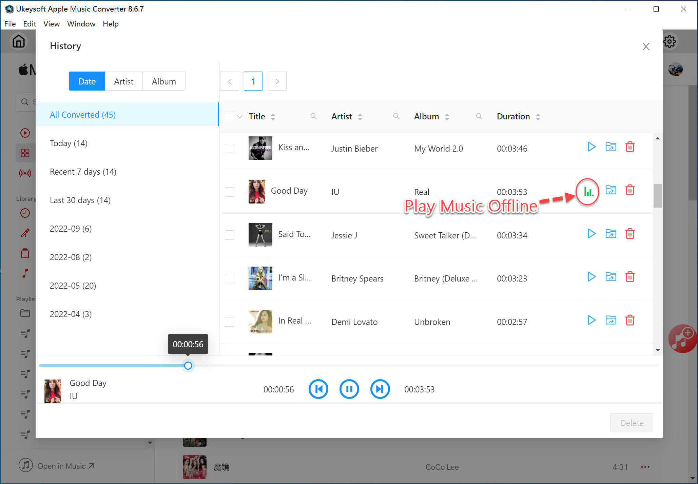Screen dimensions: 698x484
Task: Click the skip forward playback control button
Action: pos(380,389)
